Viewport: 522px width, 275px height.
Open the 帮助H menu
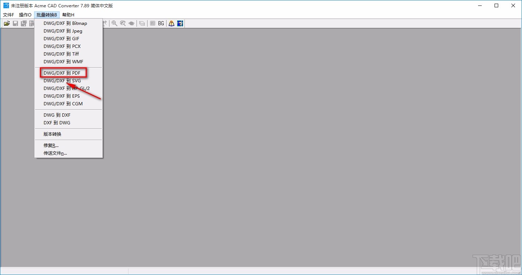[x=68, y=15]
